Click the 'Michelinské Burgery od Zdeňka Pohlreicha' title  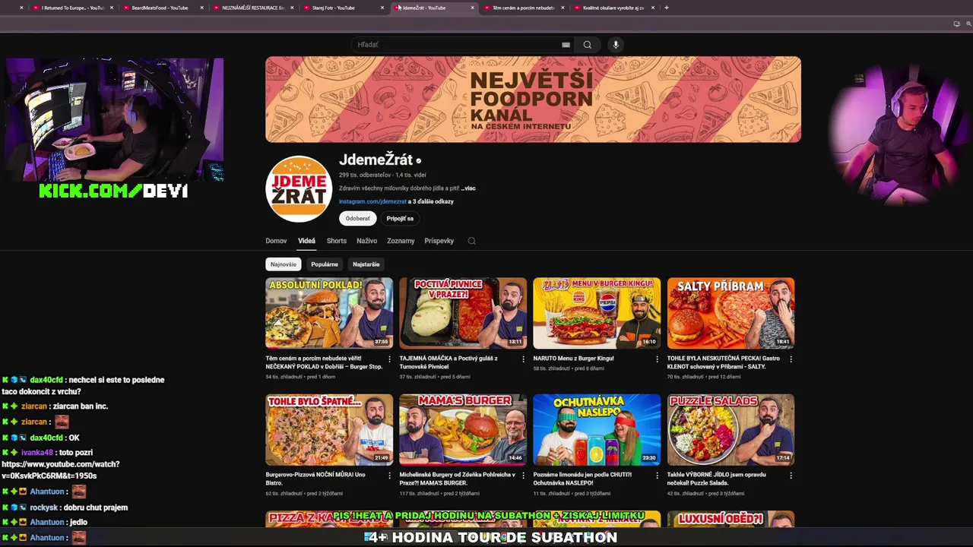click(x=457, y=479)
